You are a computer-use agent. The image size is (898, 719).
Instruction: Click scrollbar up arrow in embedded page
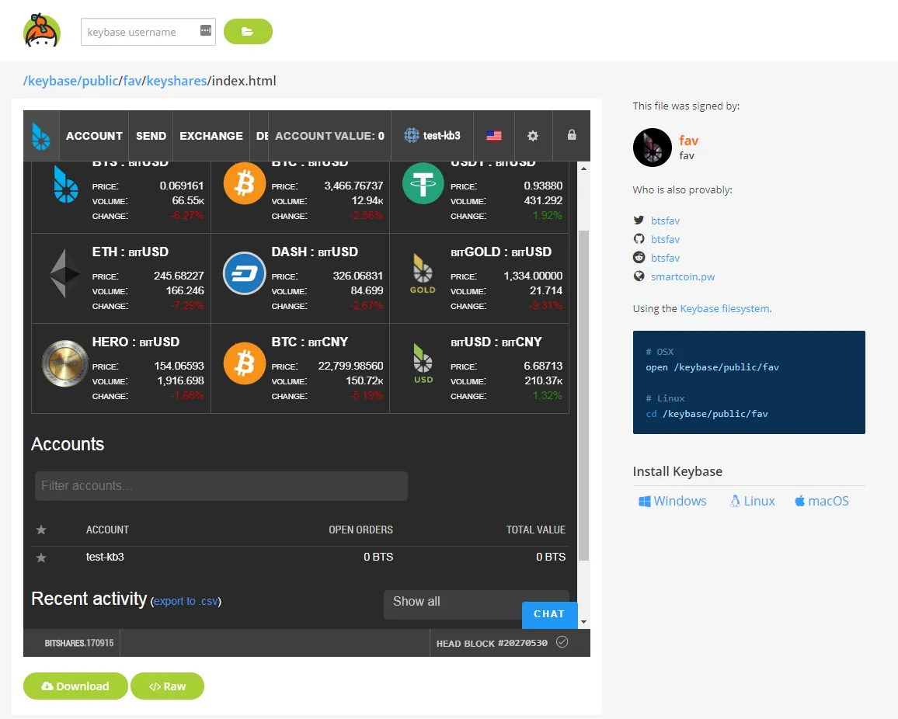(x=583, y=168)
